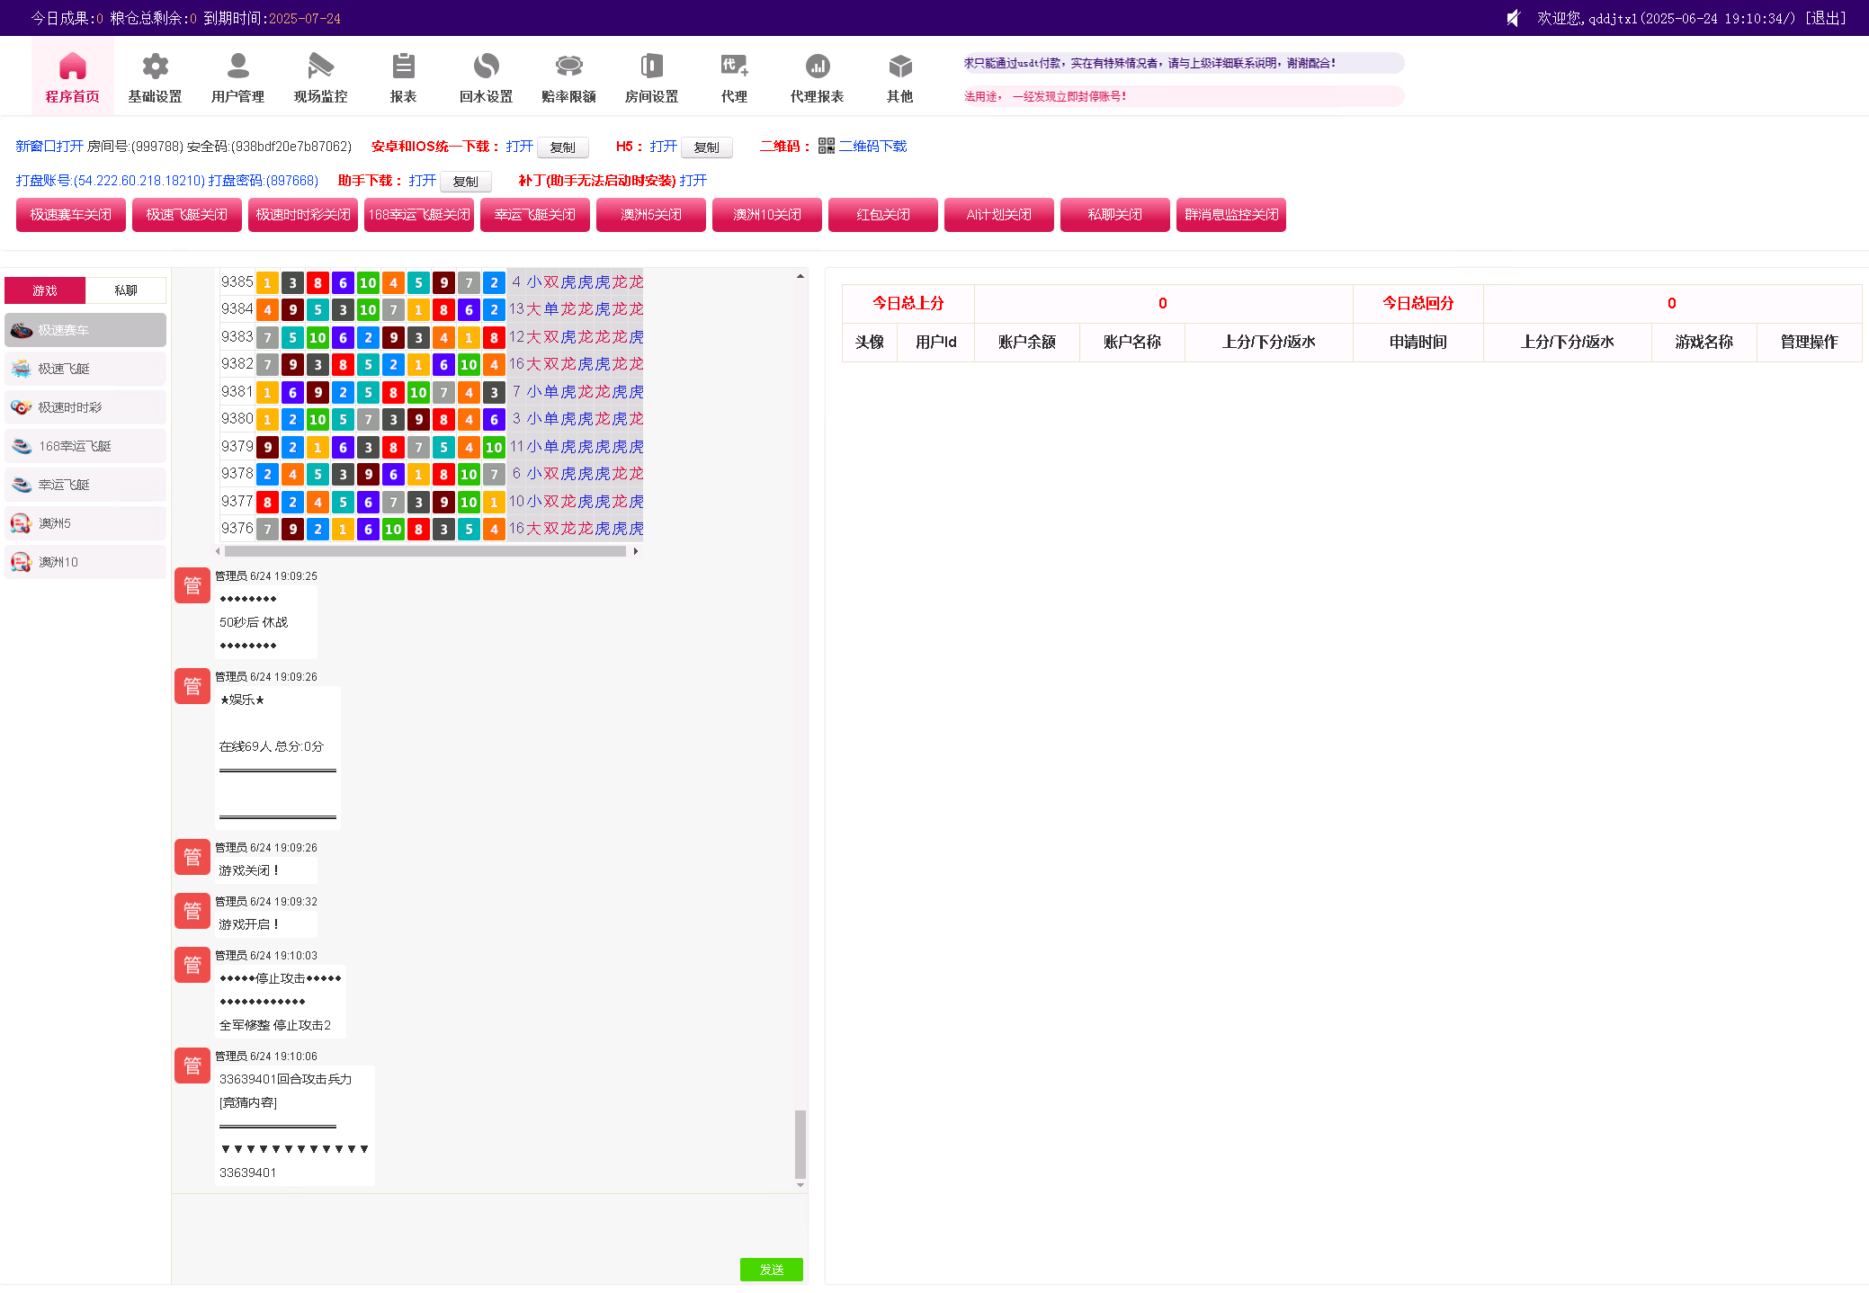The width and height of the screenshot is (1869, 1293).
Task: Toggle 红包关闭 switch button
Action: [882, 215]
